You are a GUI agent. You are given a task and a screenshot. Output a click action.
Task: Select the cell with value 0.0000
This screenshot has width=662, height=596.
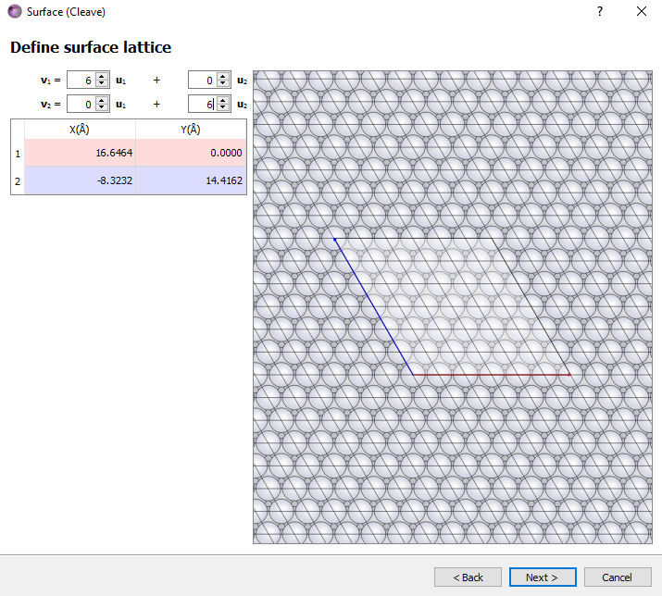(x=191, y=153)
